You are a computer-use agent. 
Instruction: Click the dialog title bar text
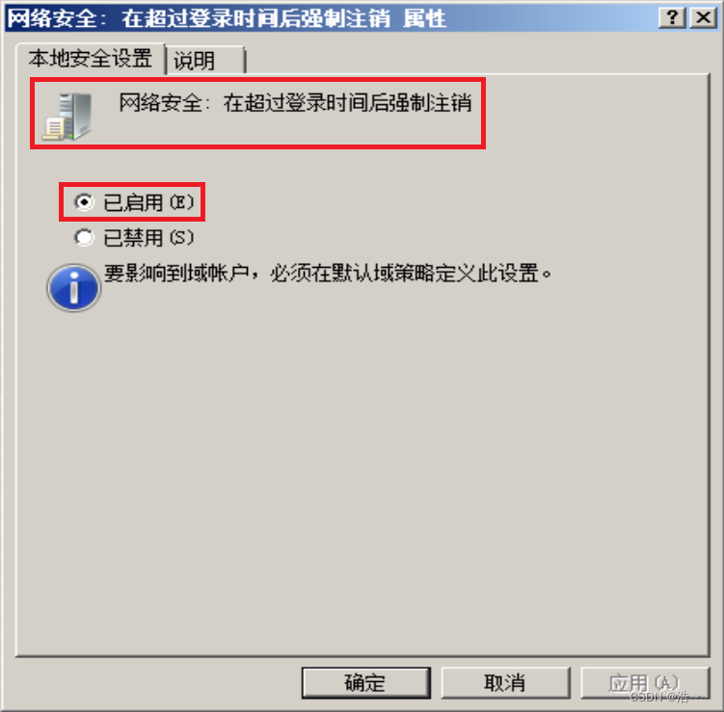point(227,19)
